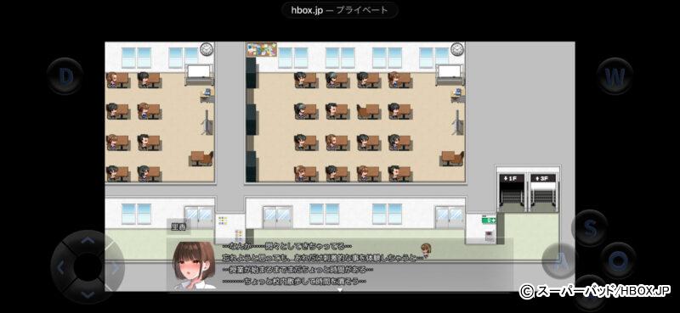680x313 pixels.
Task: Click the wall clock in left classroom
Action: (207, 49)
